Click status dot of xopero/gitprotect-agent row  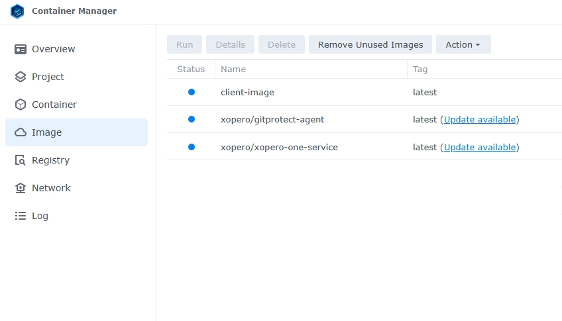192,119
